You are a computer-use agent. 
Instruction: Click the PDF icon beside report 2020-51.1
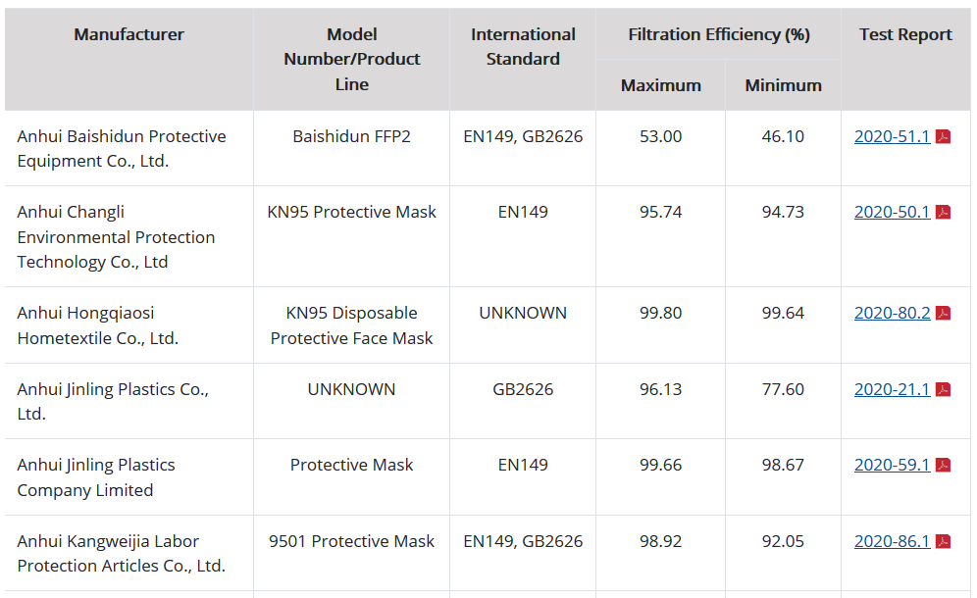tap(944, 136)
